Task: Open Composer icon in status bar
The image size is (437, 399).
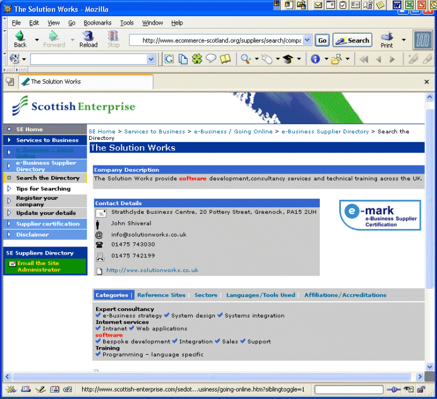Action: 40,389
